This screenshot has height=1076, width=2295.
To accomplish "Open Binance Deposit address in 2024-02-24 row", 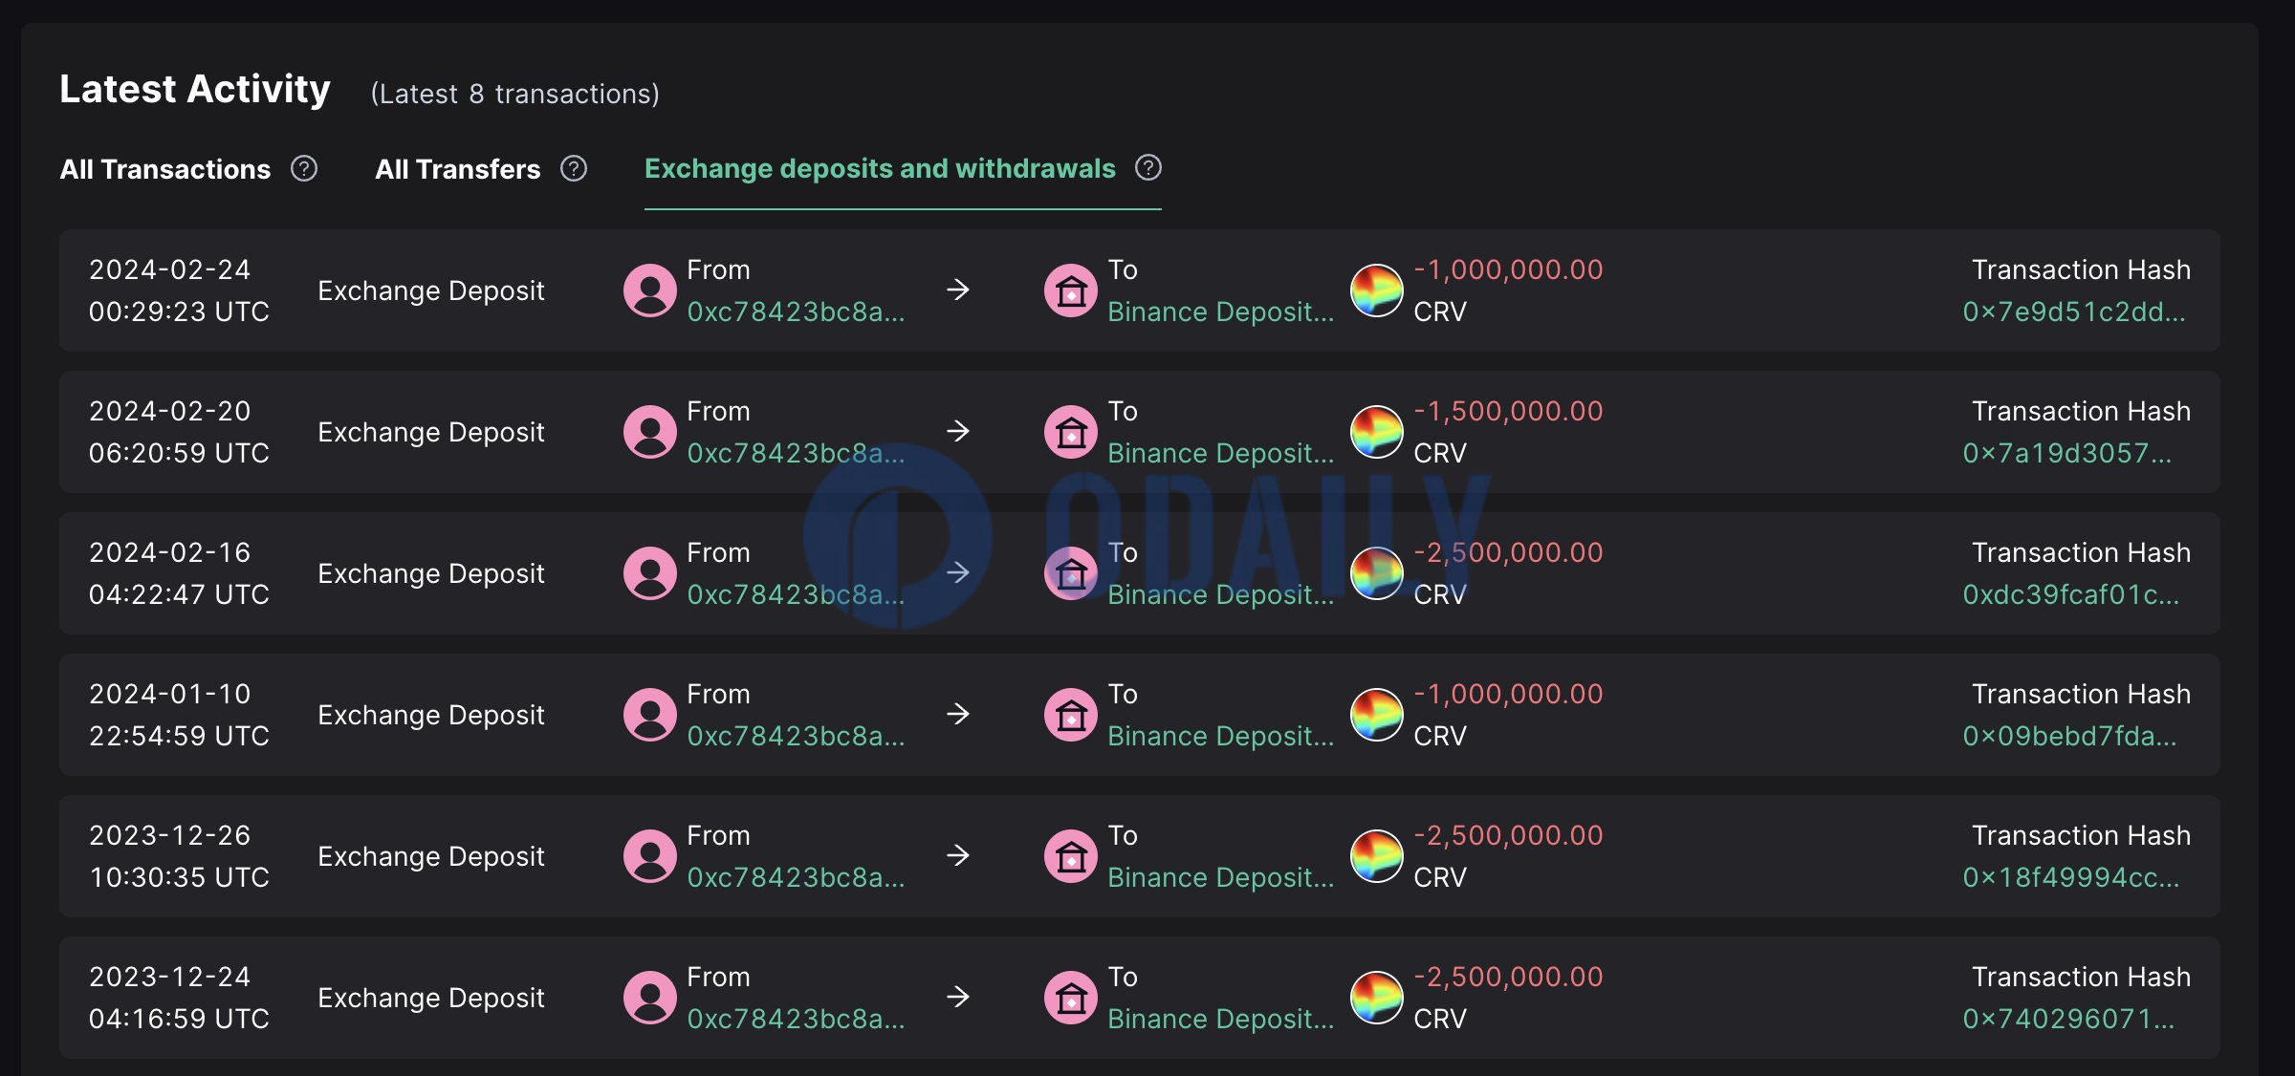I will pyautogui.click(x=1221, y=312).
